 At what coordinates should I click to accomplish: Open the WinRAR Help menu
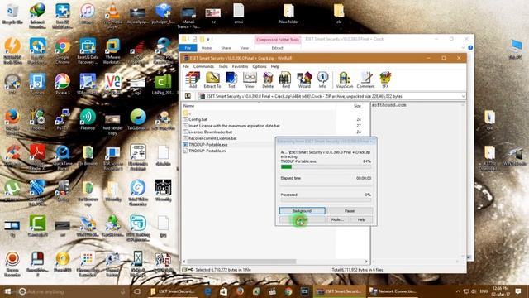(275, 66)
